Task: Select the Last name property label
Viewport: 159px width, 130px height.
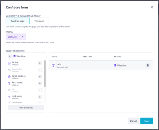Action: (x=17, y=96)
